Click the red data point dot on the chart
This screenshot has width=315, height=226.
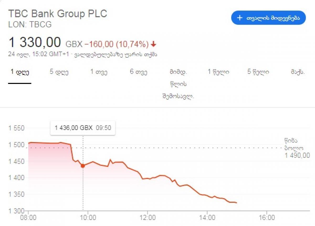click(x=83, y=166)
